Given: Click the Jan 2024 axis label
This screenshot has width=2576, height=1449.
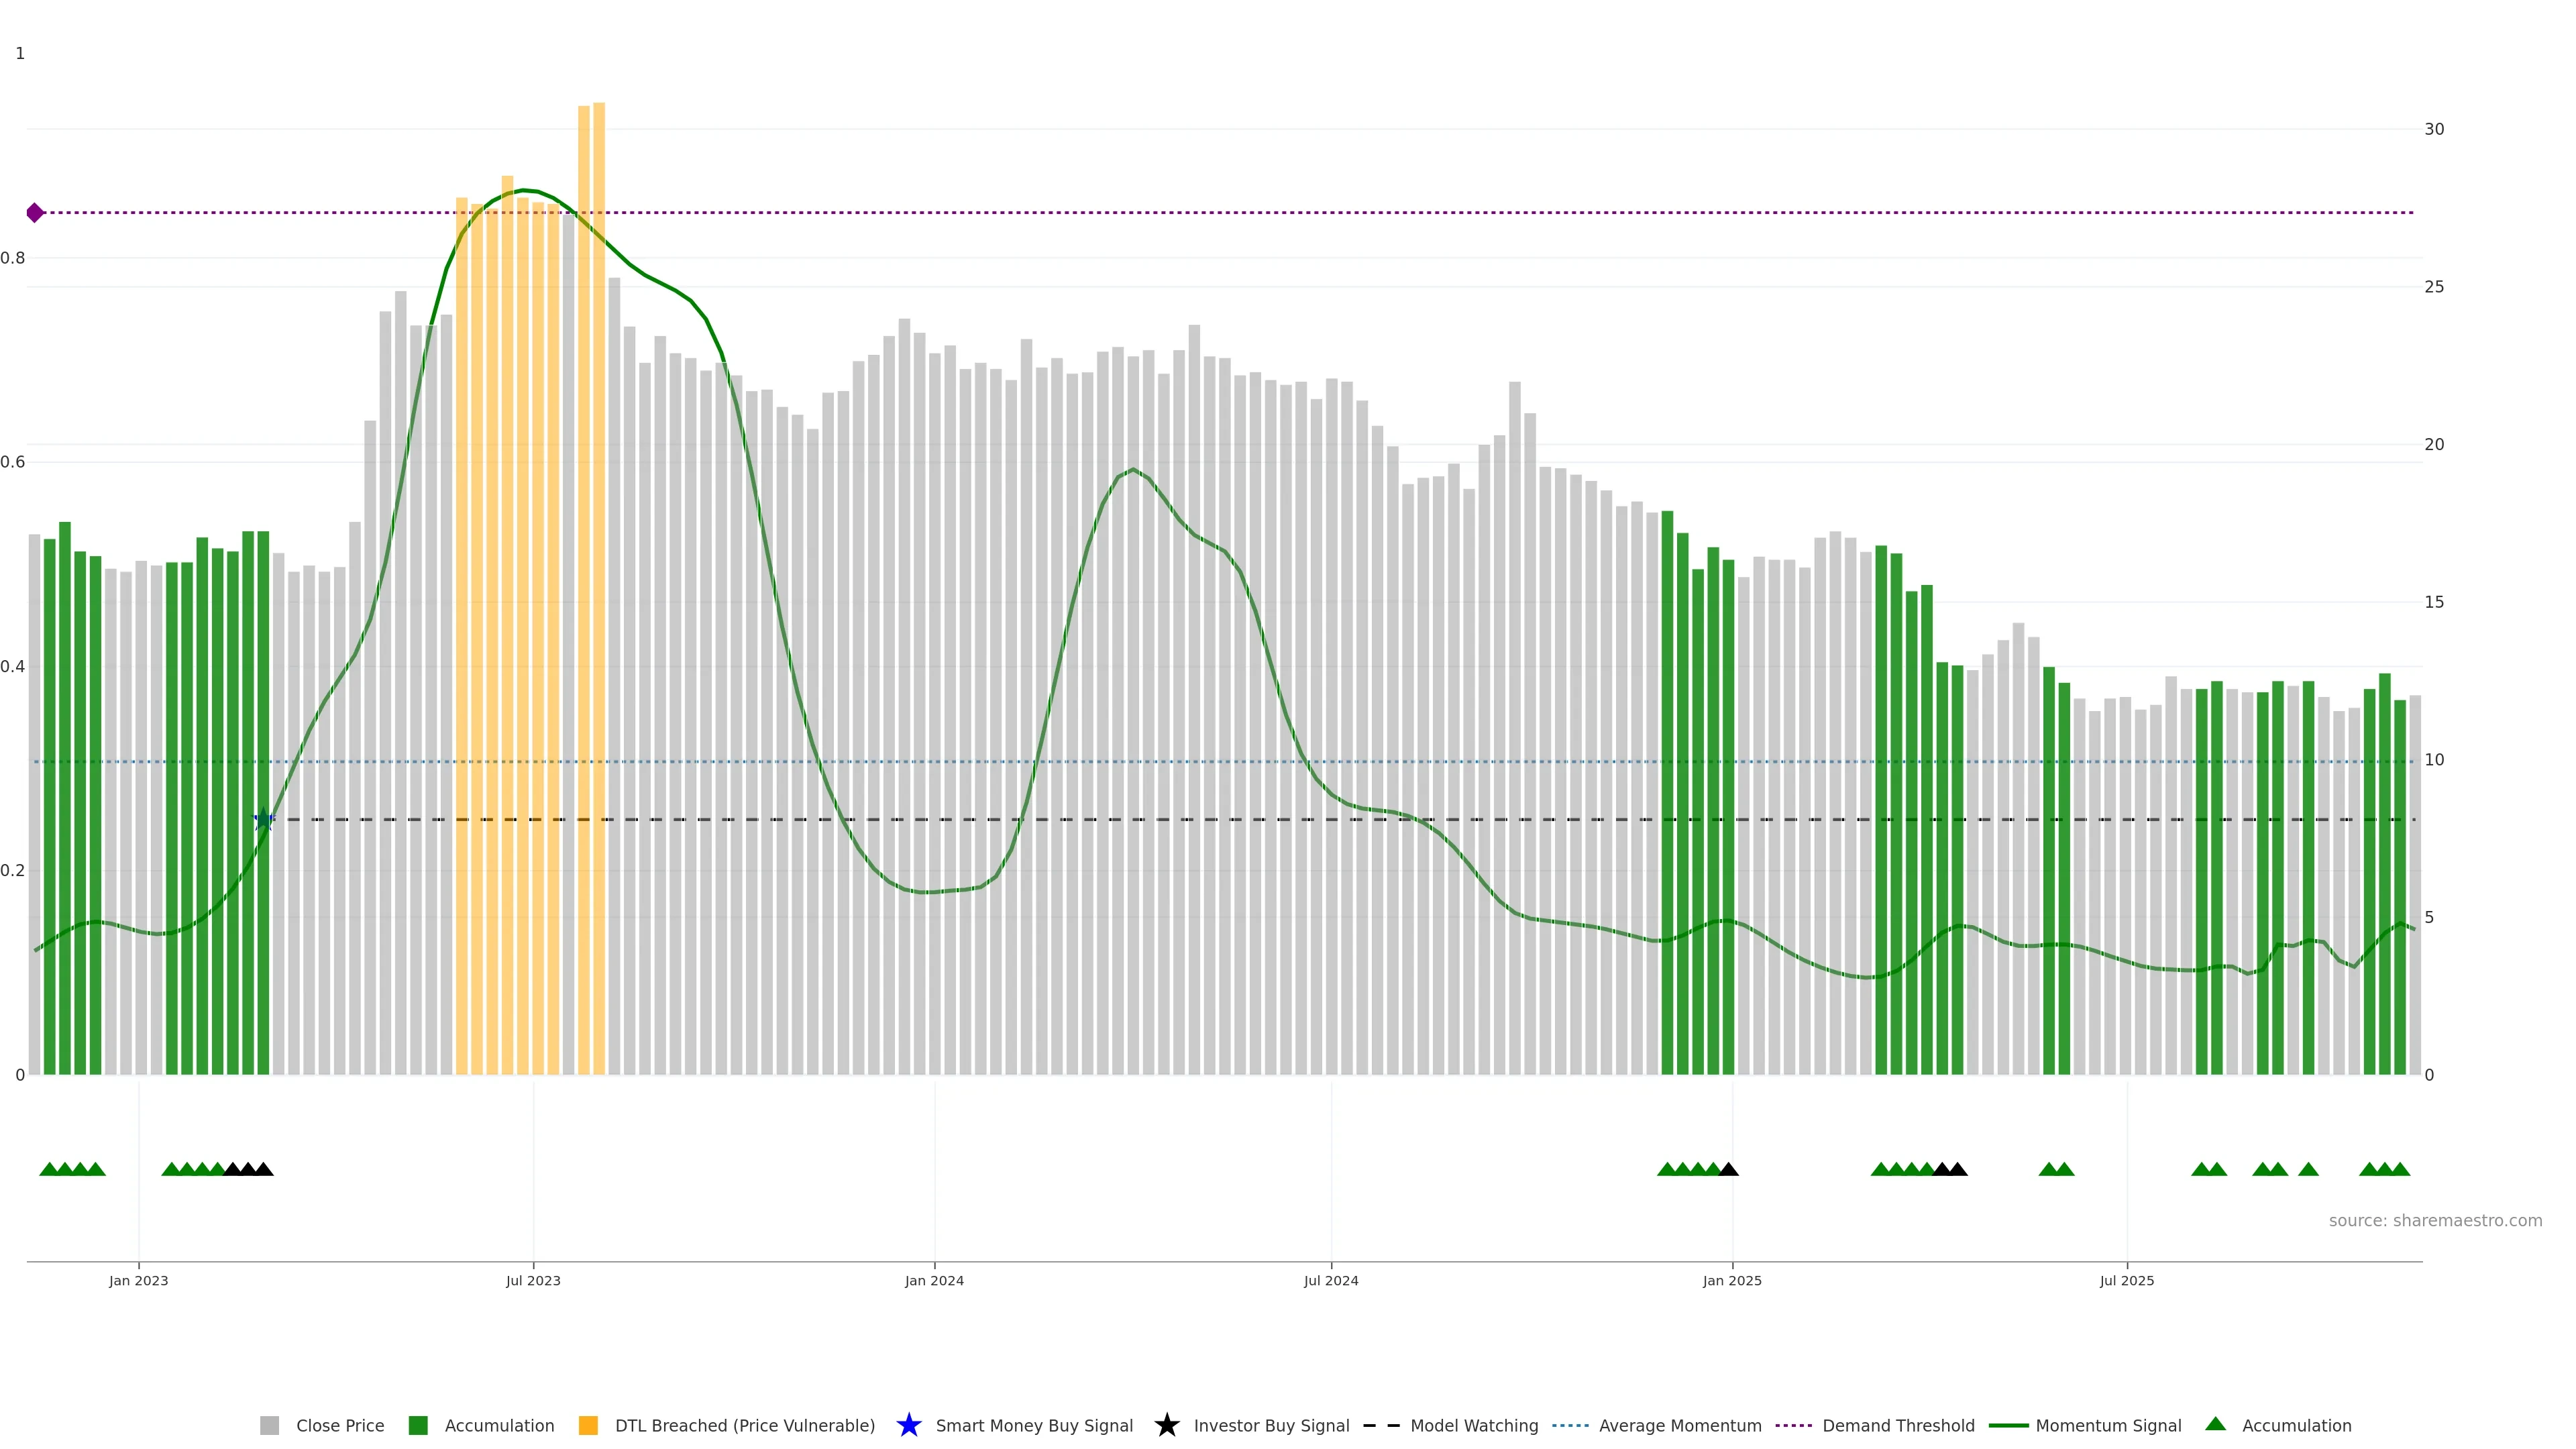Looking at the screenshot, I should 934,1280.
